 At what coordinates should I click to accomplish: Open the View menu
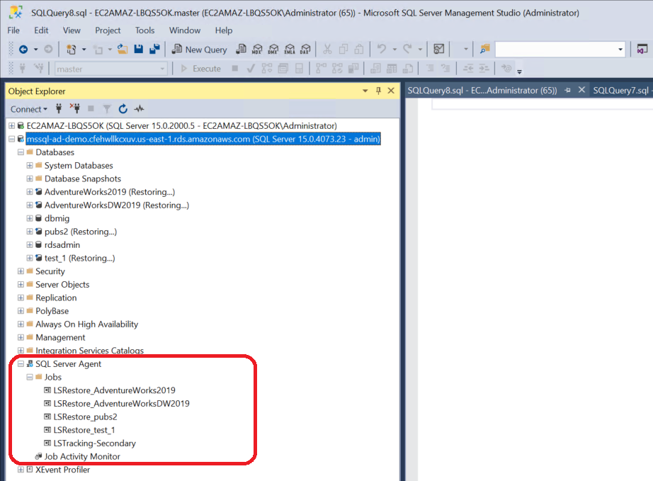[x=72, y=30]
